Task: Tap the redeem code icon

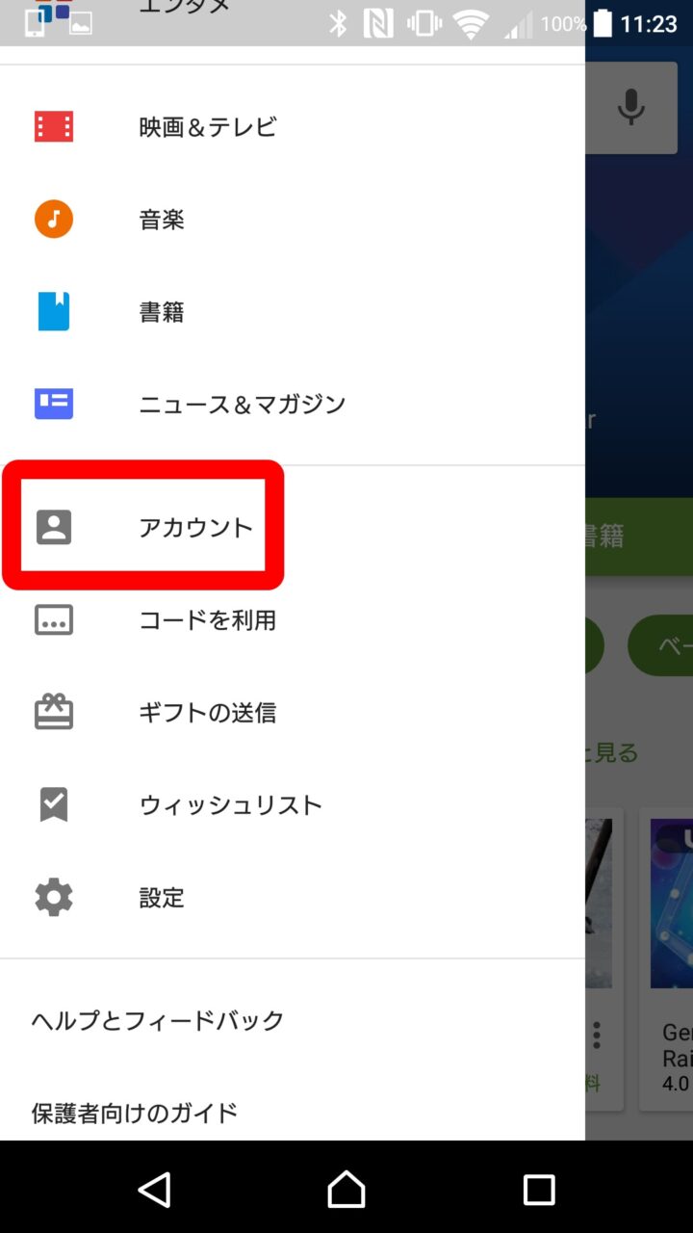Action: pos(54,620)
